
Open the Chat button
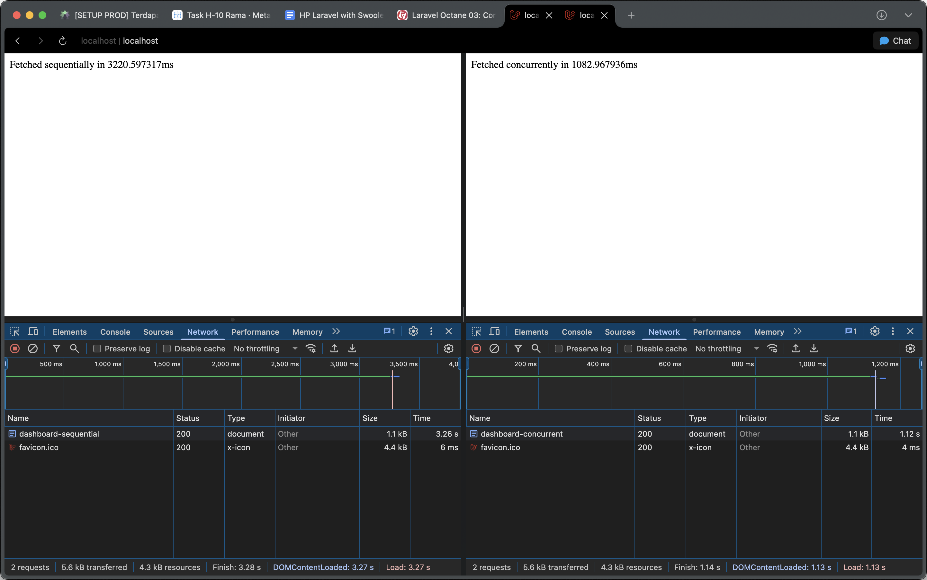(x=895, y=41)
